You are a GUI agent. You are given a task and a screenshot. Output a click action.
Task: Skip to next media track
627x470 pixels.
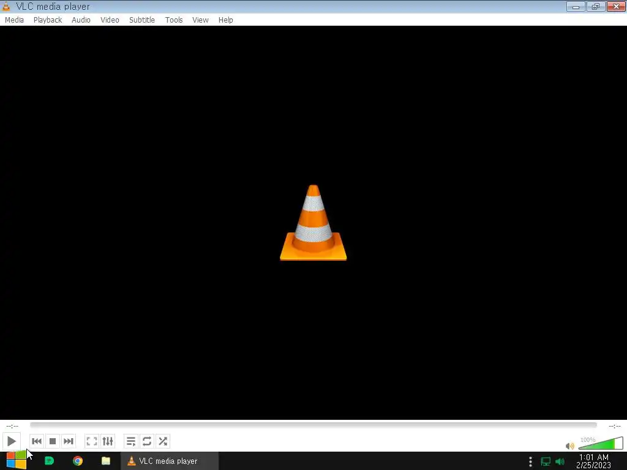69,441
